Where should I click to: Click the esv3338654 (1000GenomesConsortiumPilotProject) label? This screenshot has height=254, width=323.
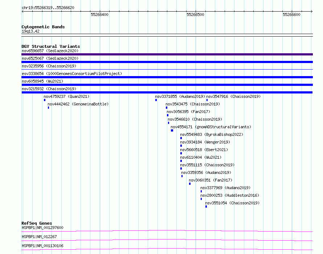coord(72,74)
